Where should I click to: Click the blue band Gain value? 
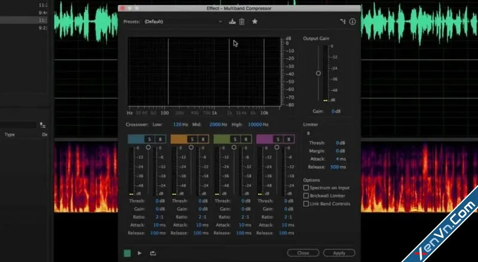pos(160,209)
